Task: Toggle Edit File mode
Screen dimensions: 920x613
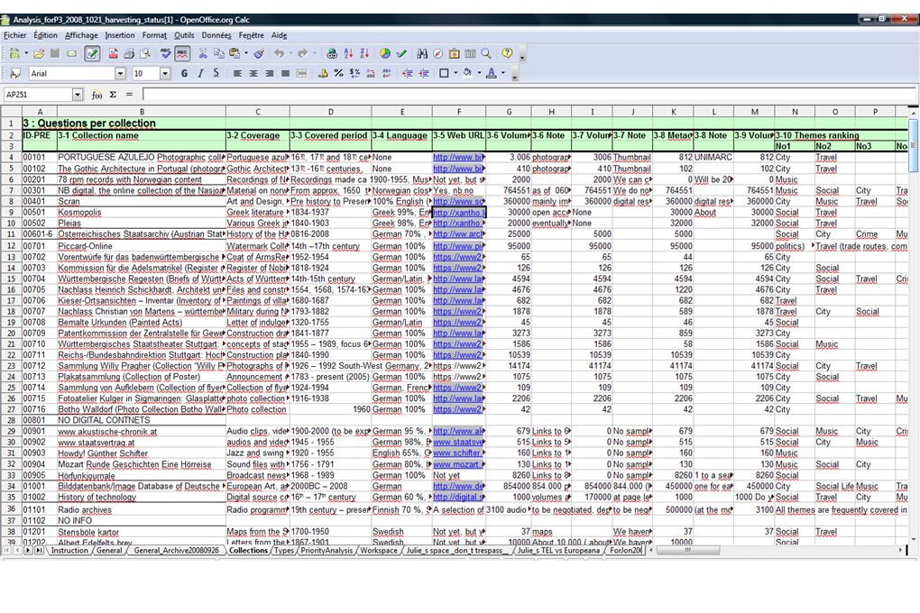Action: tap(92, 54)
